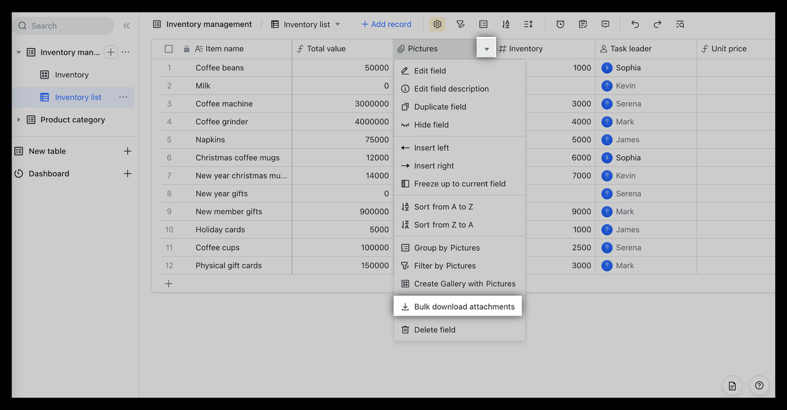Select Delete field in the menu
787x410 pixels.
pos(434,330)
